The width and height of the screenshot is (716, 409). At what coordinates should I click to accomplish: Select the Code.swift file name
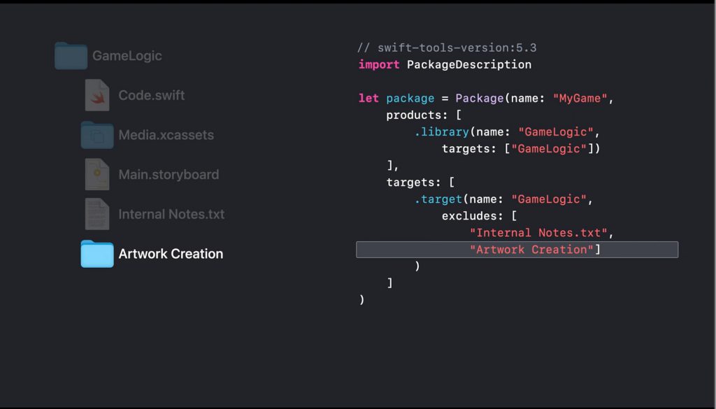(x=152, y=95)
